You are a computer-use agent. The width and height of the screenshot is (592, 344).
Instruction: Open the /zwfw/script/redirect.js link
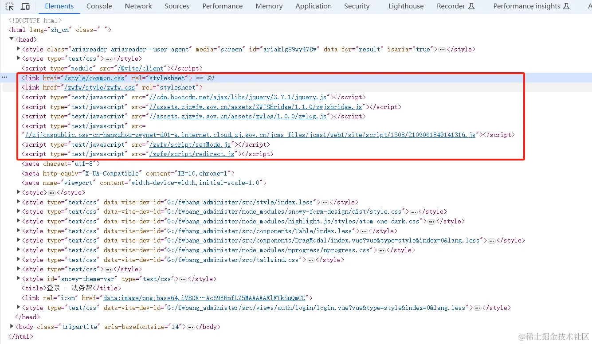click(192, 154)
